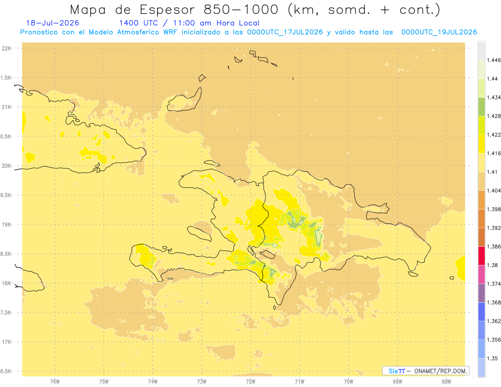
Task: Click the colorbar value '1.356'
Action: (x=494, y=340)
